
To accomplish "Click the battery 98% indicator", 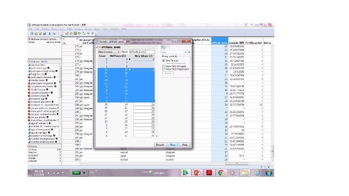I will [x=76, y=173].
